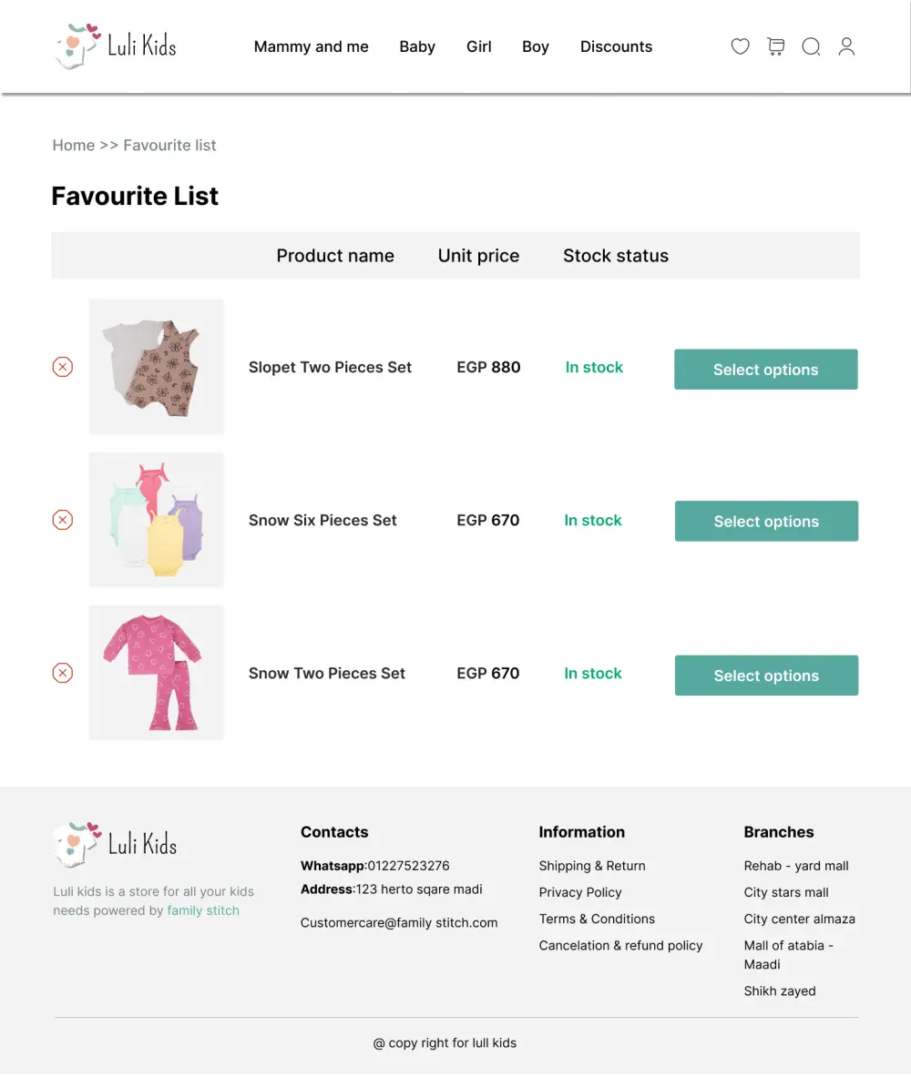This screenshot has height=1077, width=911.
Task: Open the Mammy and me menu
Action: tap(311, 46)
